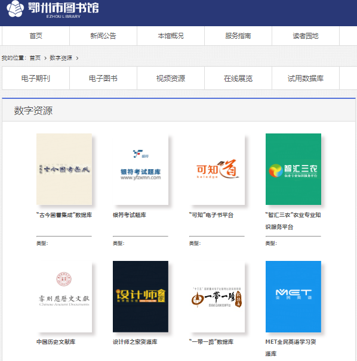This screenshot has height=361, width=357.
Task: Click the 中国历史文献库 cover image
Action: click(x=64, y=296)
